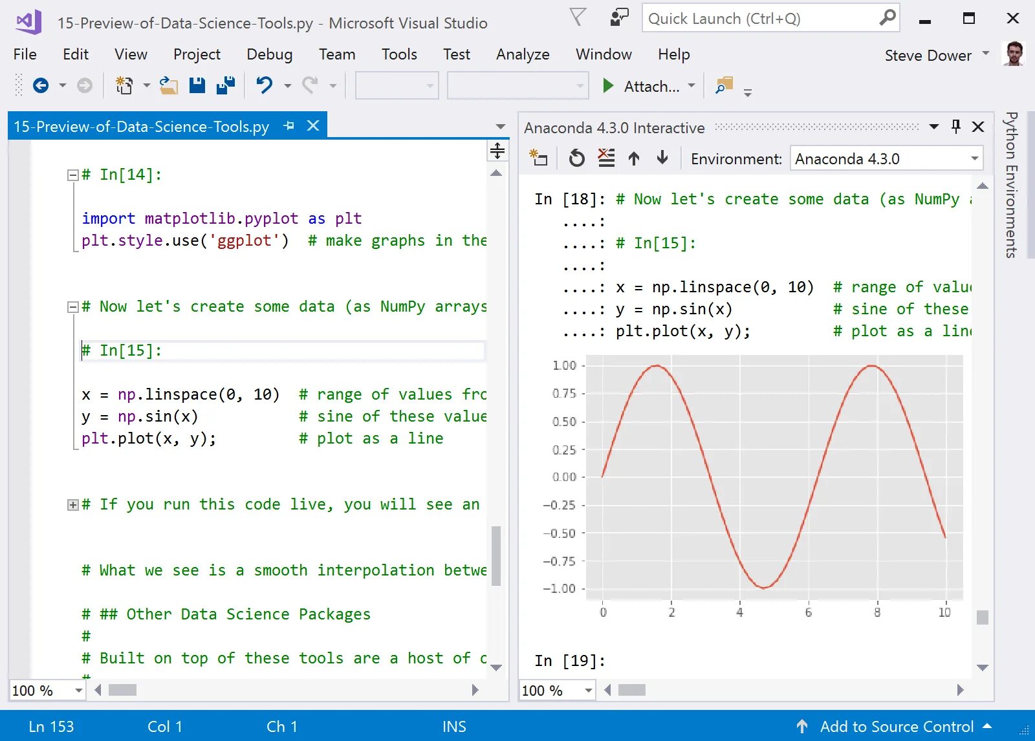Click the Interactive window horizontal scrollbar thumb

click(632, 690)
